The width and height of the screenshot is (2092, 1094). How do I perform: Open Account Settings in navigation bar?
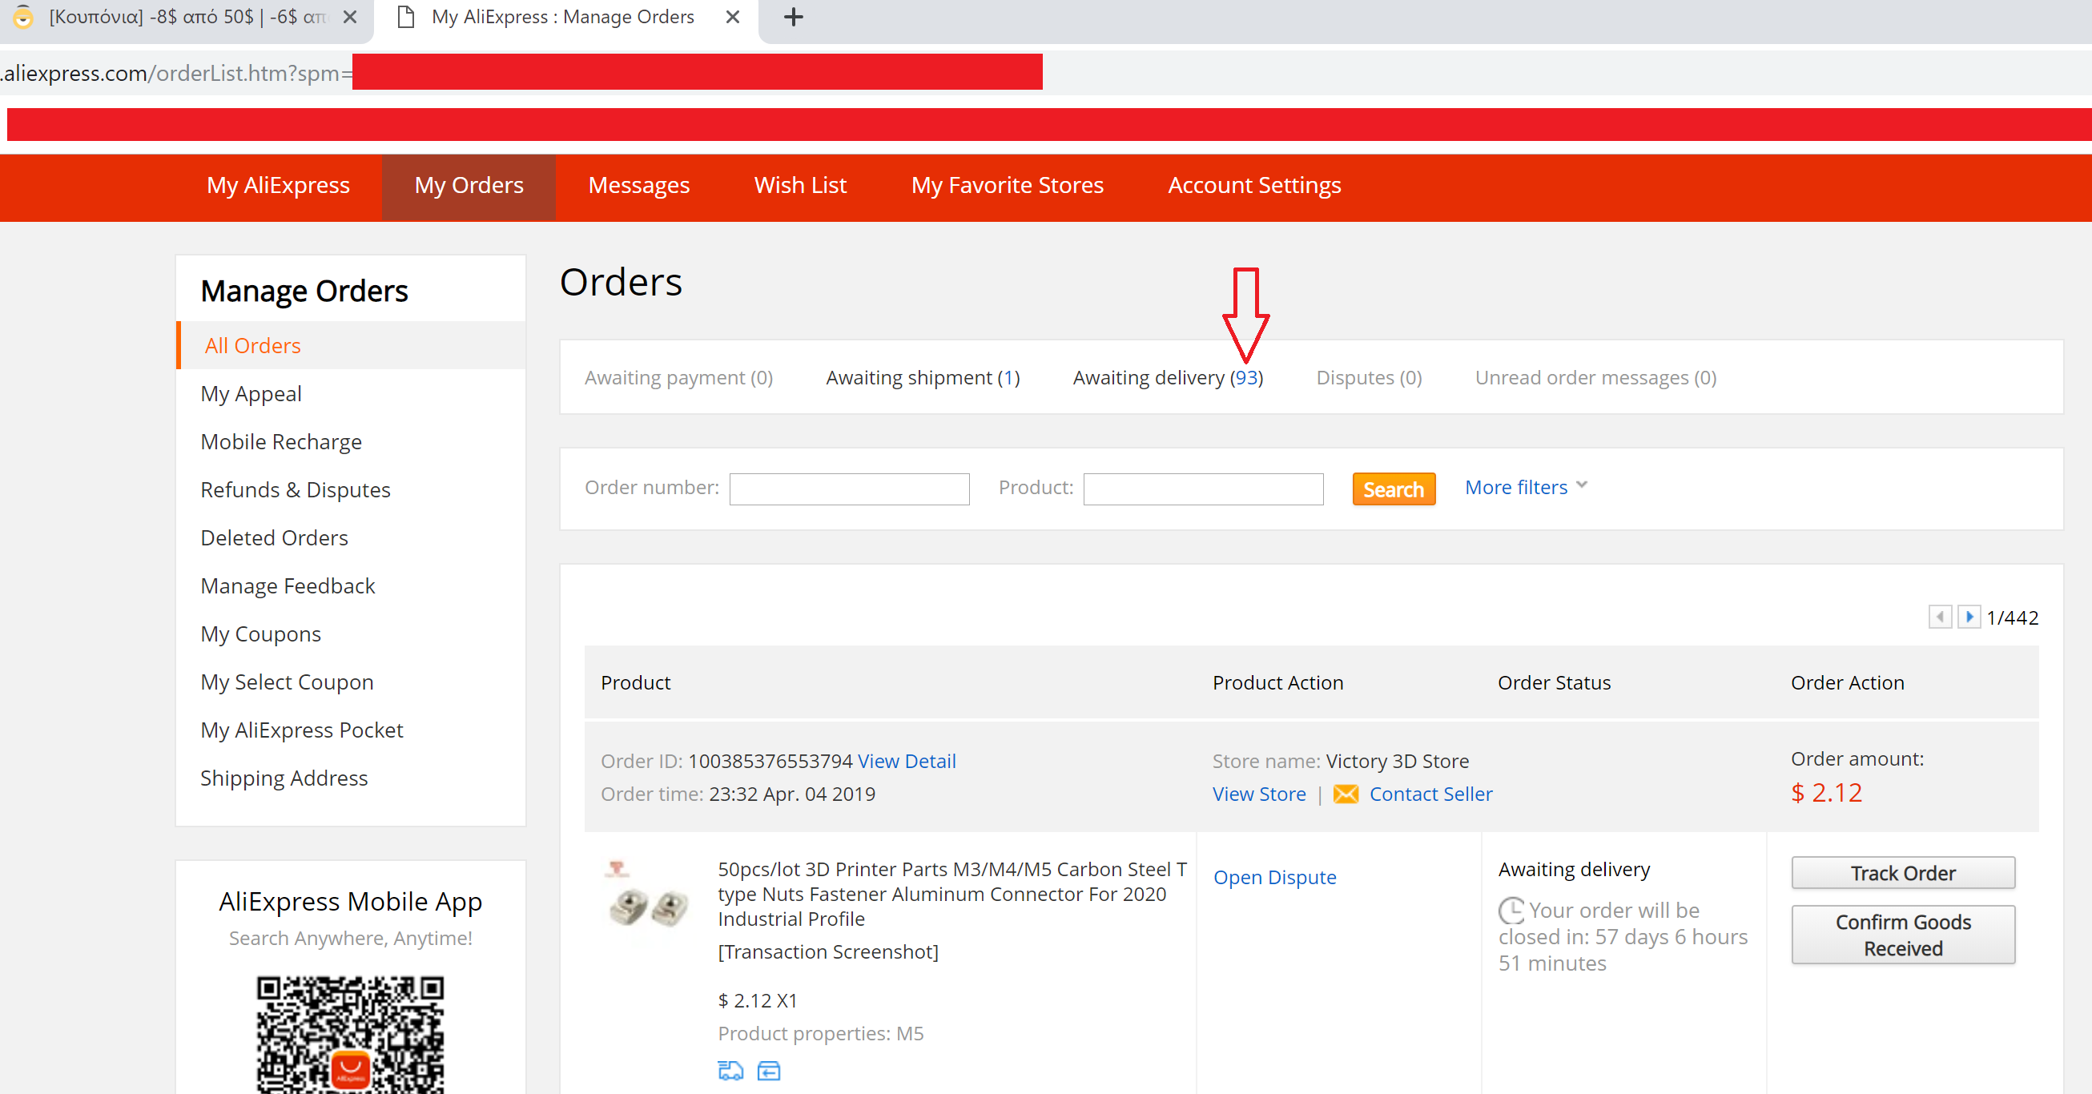(1254, 185)
